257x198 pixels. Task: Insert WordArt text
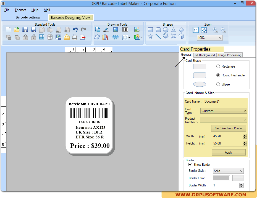(116, 37)
